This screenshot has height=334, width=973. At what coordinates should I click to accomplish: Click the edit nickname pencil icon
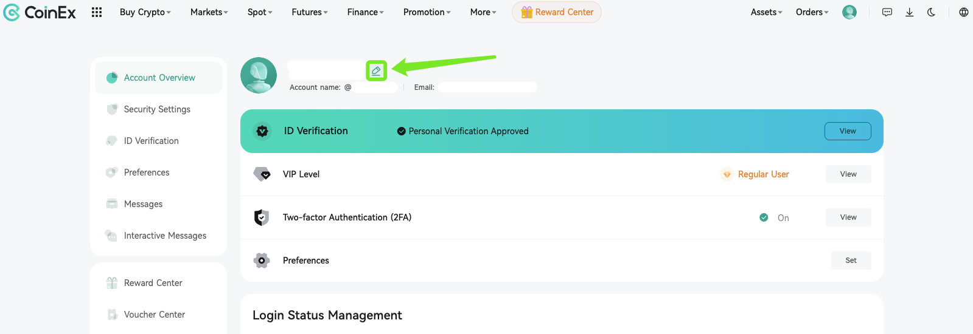coord(376,71)
